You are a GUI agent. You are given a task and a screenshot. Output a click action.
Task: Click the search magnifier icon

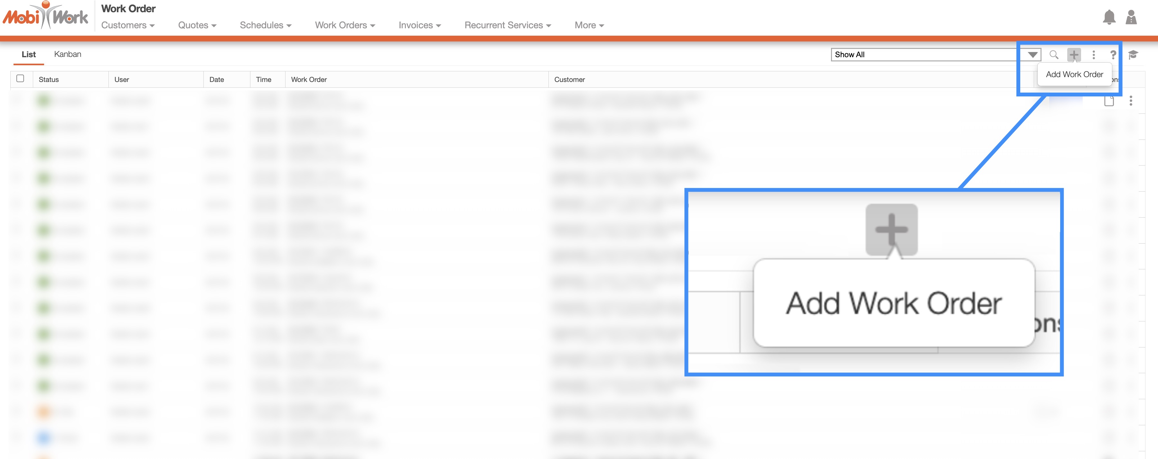tap(1053, 55)
